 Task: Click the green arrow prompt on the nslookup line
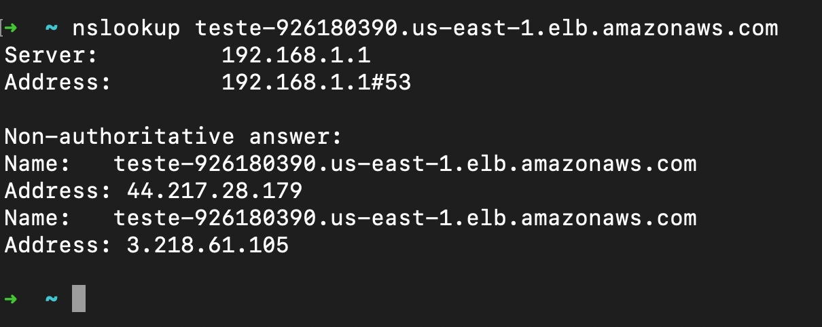12,28
